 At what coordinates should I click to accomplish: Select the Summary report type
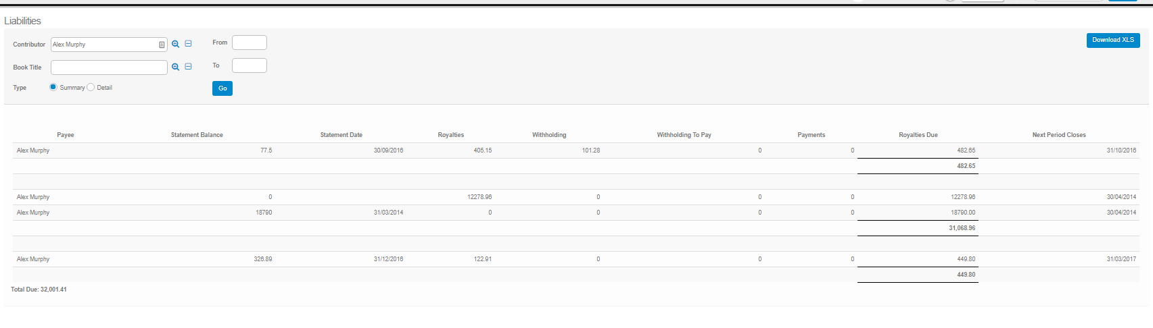point(53,87)
